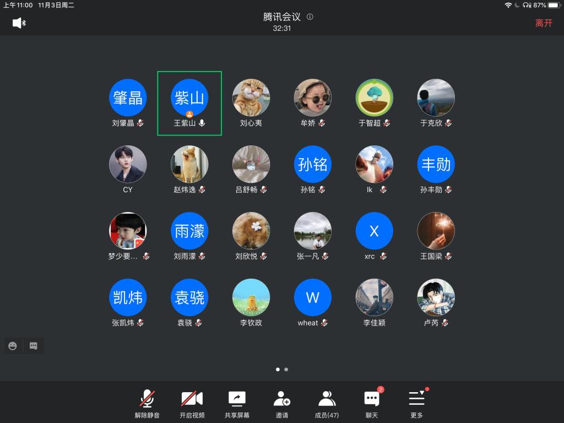The width and height of the screenshot is (564, 423).
Task: Tap 刘心夷's cat avatar
Action: pos(251,97)
